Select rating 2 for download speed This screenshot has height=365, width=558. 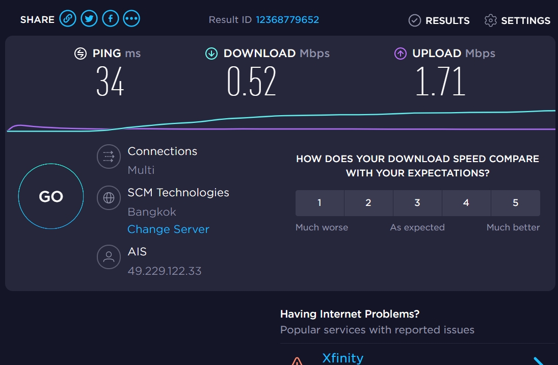point(368,203)
